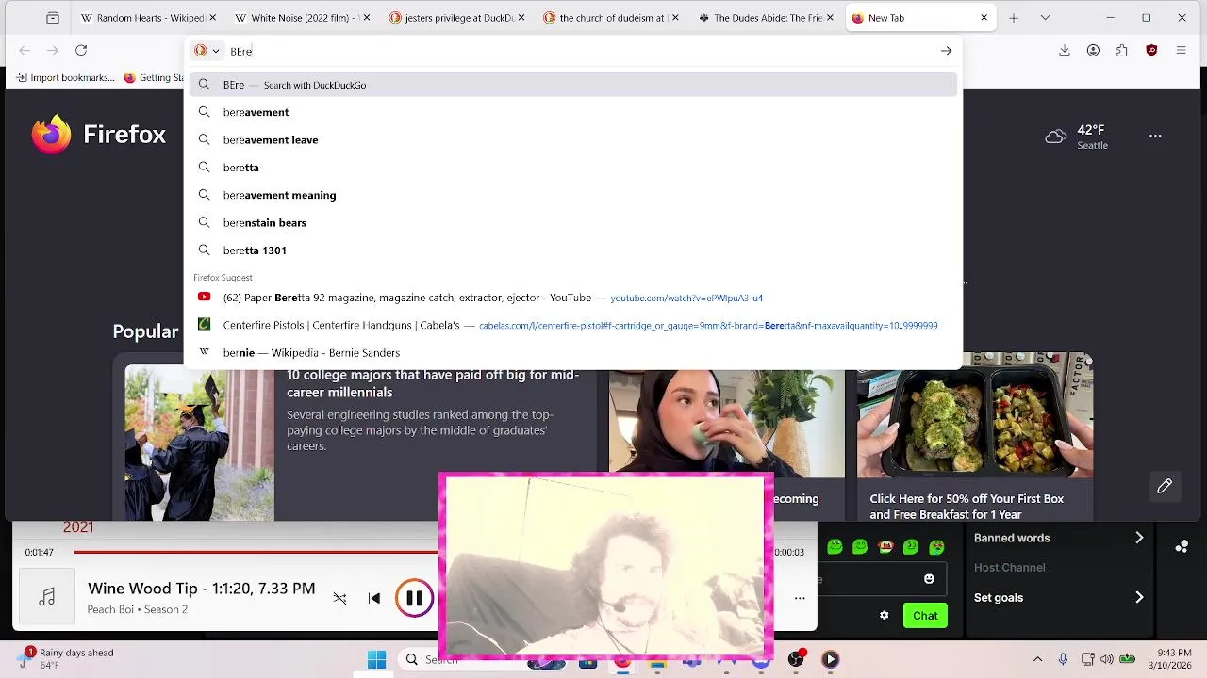This screenshot has width=1207, height=678.
Task: Skip to the previous track
Action: pyautogui.click(x=374, y=598)
